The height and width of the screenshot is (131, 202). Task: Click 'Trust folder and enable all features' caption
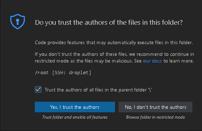[x=75, y=117]
